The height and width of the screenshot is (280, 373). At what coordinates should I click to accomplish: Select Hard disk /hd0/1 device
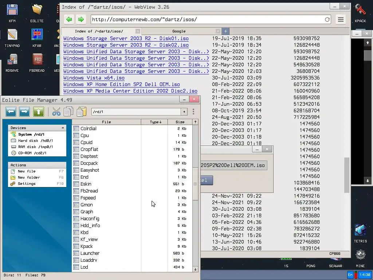(37, 140)
